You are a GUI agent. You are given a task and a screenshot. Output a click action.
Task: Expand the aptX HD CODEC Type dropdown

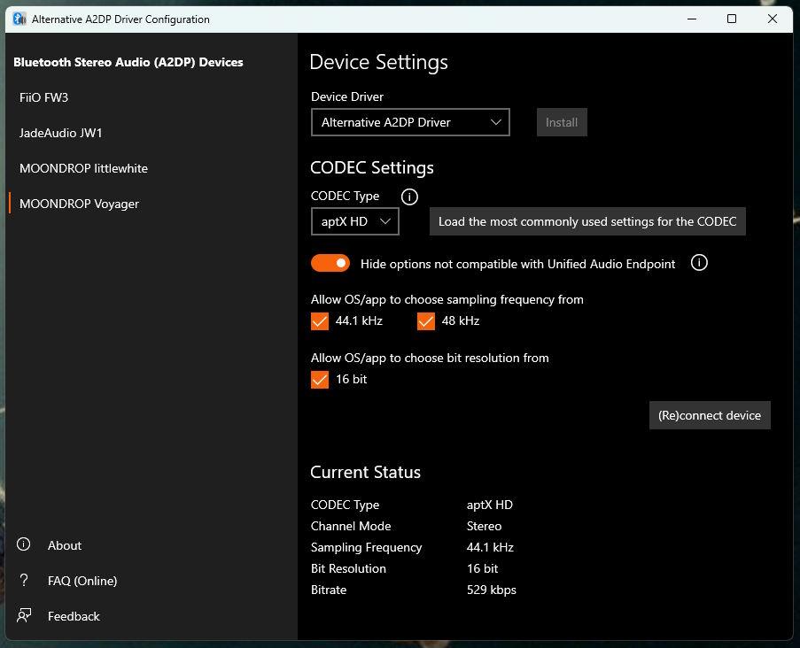355,221
